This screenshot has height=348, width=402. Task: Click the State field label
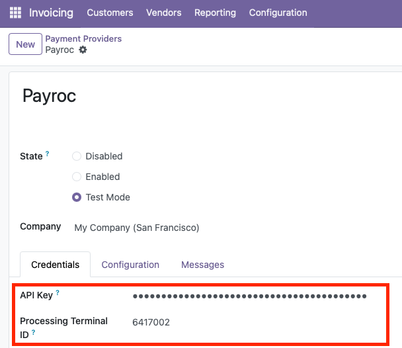point(31,156)
